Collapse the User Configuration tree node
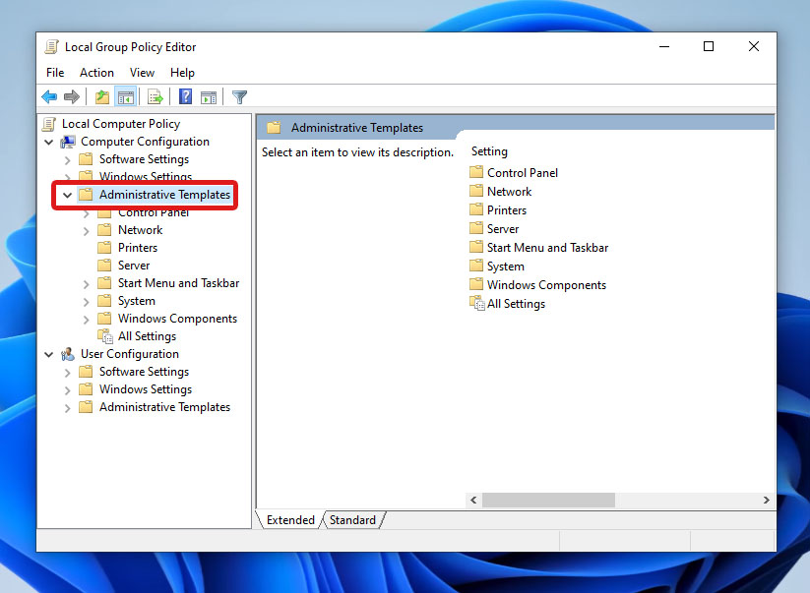The height and width of the screenshot is (593, 810). coord(49,355)
